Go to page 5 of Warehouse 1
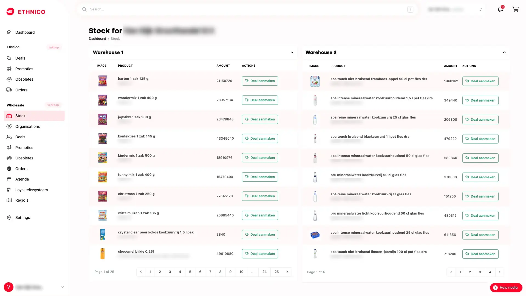 190,272
